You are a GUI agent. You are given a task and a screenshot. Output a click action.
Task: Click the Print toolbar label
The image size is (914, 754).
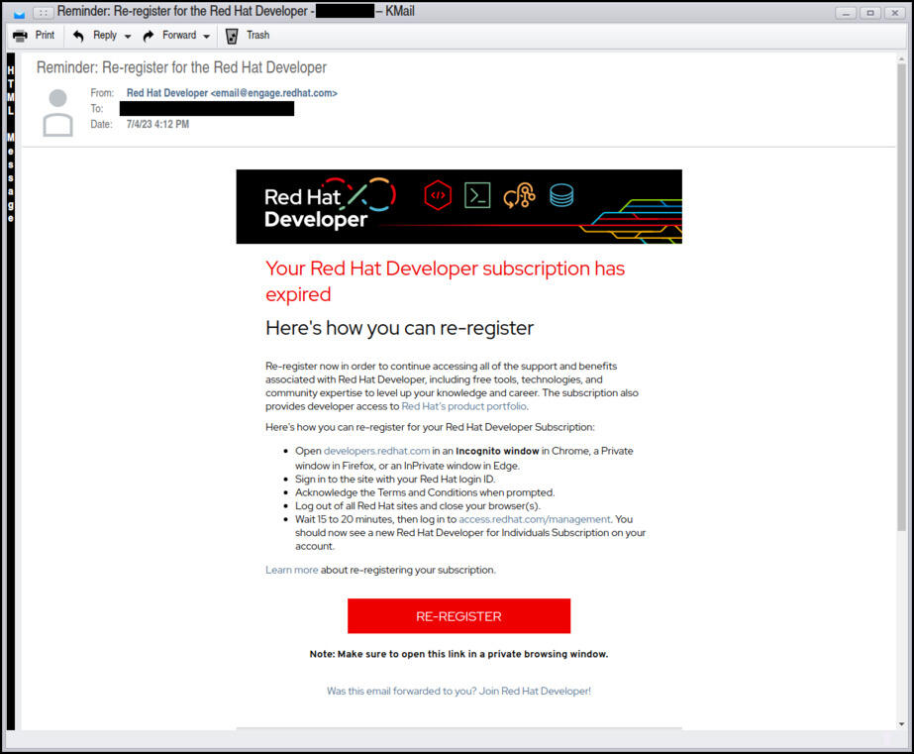45,35
